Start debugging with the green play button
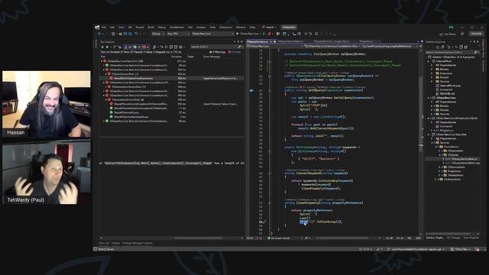The width and height of the screenshot is (489, 275). [x=238, y=34]
